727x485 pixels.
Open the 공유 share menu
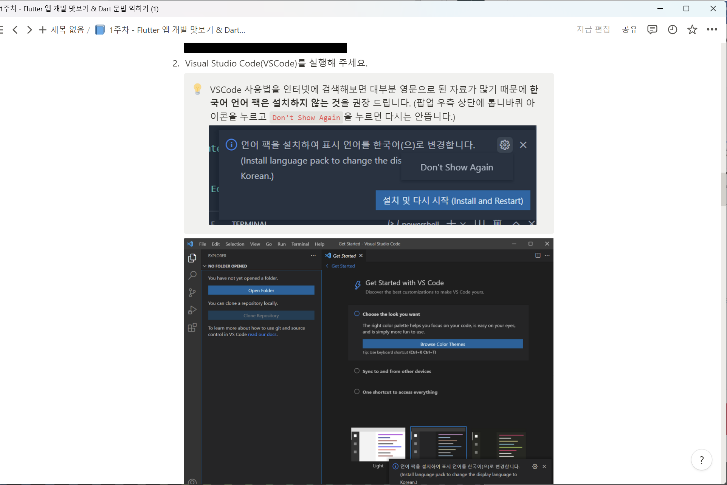[629, 29]
